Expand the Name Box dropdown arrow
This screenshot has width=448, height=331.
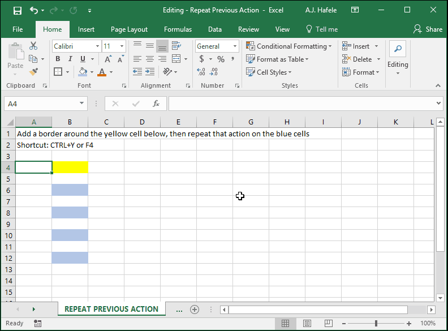coord(81,103)
